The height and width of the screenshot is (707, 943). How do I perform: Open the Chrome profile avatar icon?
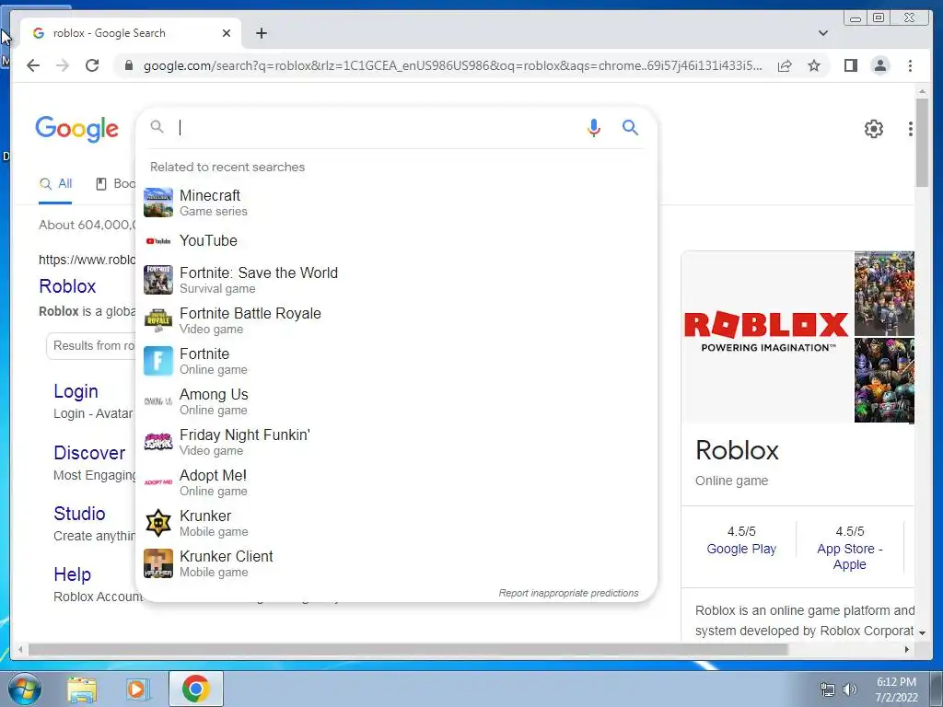pyautogui.click(x=879, y=65)
